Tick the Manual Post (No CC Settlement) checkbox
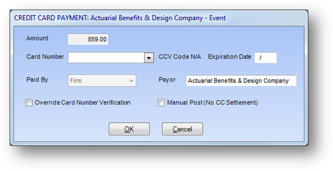This screenshot has width=333, height=171. coord(161,103)
